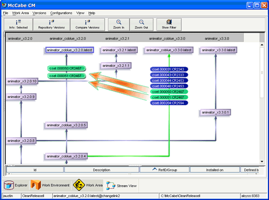This screenshot has width=269, height=200.
Task: Select node animator_x3.3.0.latest
Action: point(218,50)
